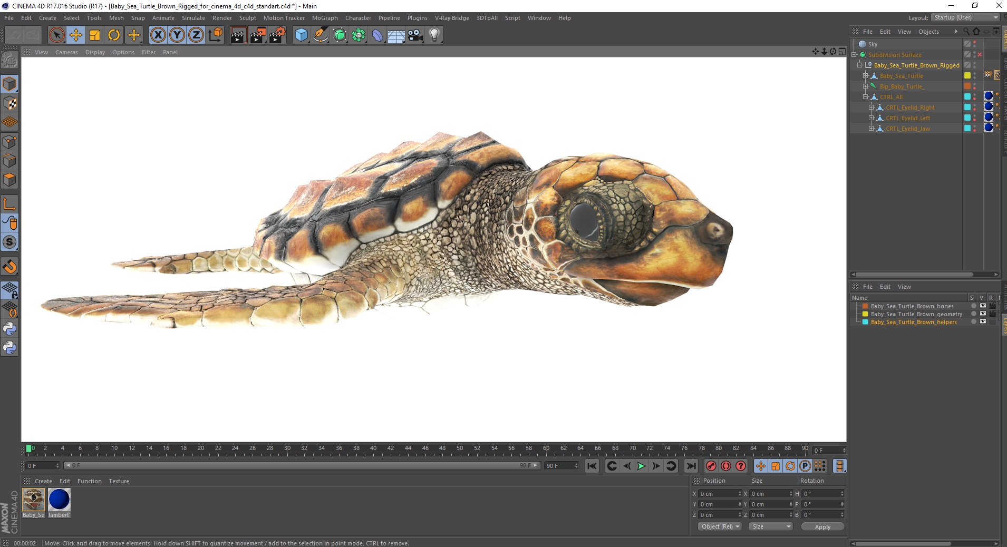The image size is (1007, 547).
Task: Toggle X axis lock
Action: pyautogui.click(x=158, y=35)
